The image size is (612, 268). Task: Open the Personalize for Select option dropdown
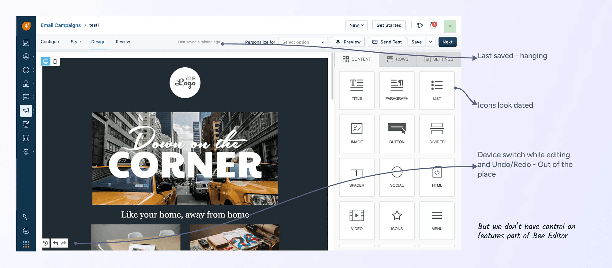click(303, 42)
